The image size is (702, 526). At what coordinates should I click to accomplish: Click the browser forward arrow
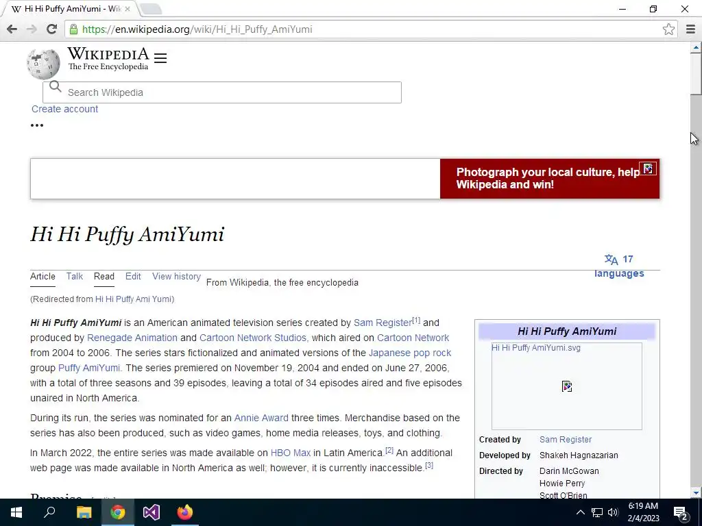coord(32,29)
